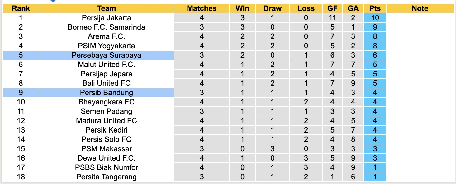Select the GF column header
The height and width of the screenshot is (184, 456).
333,8
